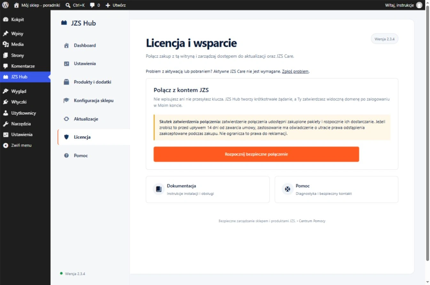Click the Kokpit dashboard gauge icon

[x=5, y=20]
